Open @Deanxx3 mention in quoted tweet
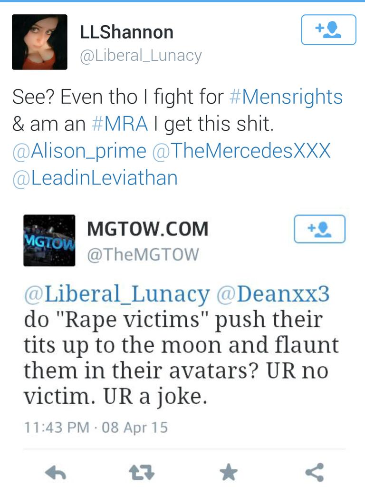This screenshot has height=487, width=365. 273,293
